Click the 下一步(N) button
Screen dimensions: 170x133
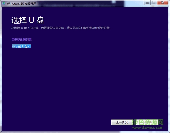[147, 122]
